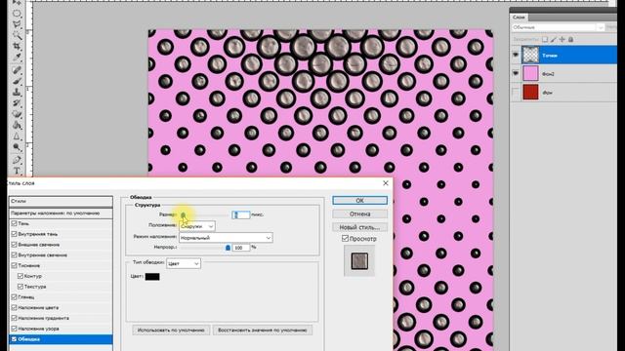
Task: Select the Brush tool
Action: click(17, 82)
